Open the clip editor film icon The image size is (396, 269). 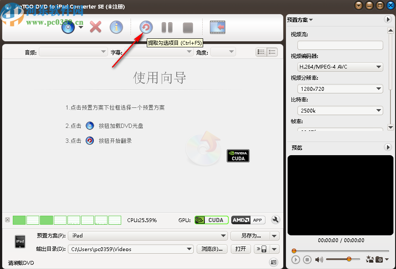217,26
